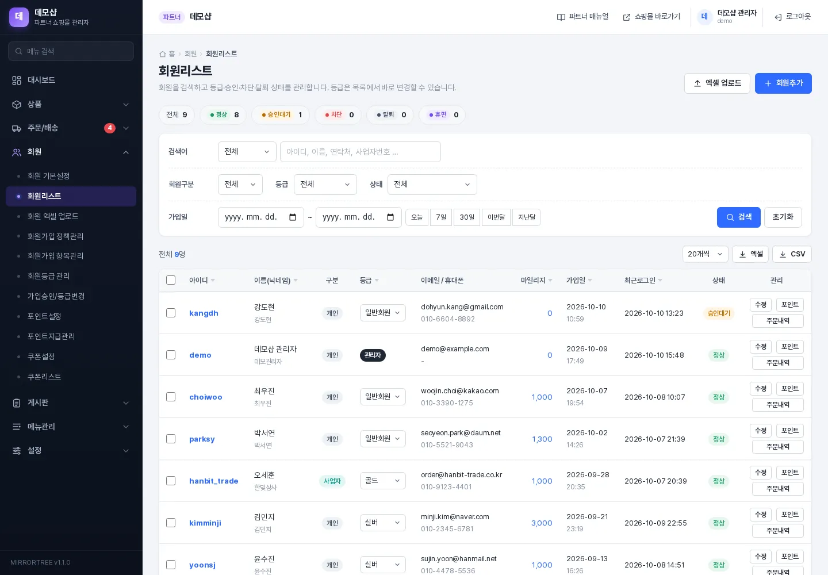Viewport: 828px width, 575px height.
Task: Click the CSV download button
Action: coord(792,254)
